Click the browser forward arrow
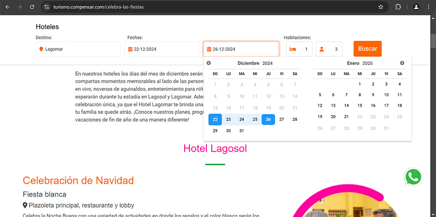This screenshot has height=217, width=436. point(19,7)
